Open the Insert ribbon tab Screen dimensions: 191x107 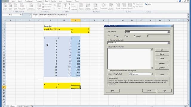click(x=20, y=1)
